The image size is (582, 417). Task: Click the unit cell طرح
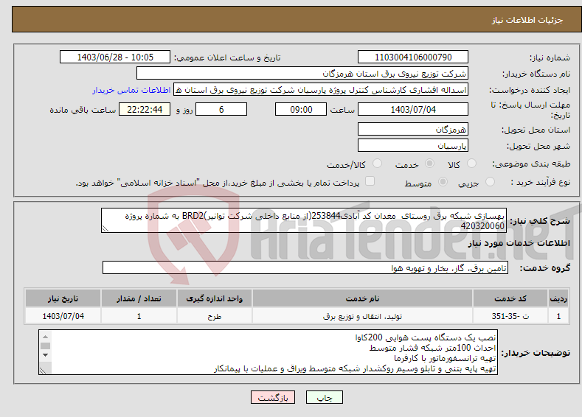pyautogui.click(x=215, y=316)
